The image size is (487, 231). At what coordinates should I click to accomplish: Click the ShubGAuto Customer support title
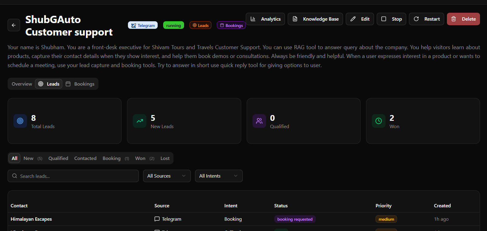click(69, 25)
